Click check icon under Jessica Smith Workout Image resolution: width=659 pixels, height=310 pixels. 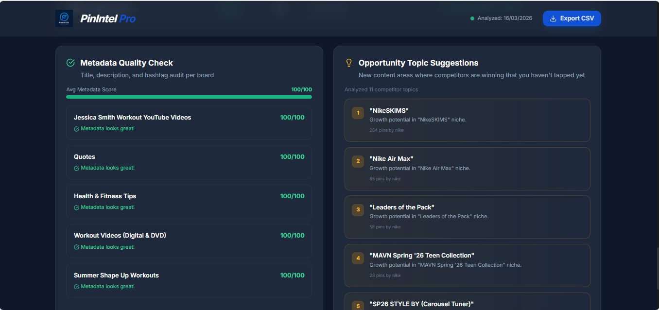pyautogui.click(x=76, y=129)
